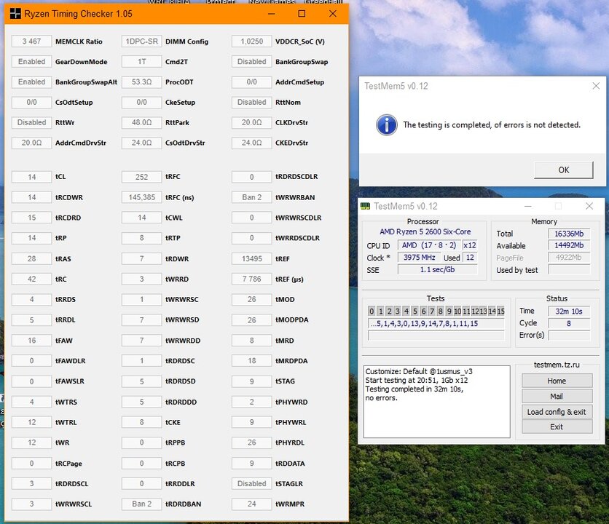Close the TestMem5 main window
This screenshot has height=524, width=609.
[589, 206]
